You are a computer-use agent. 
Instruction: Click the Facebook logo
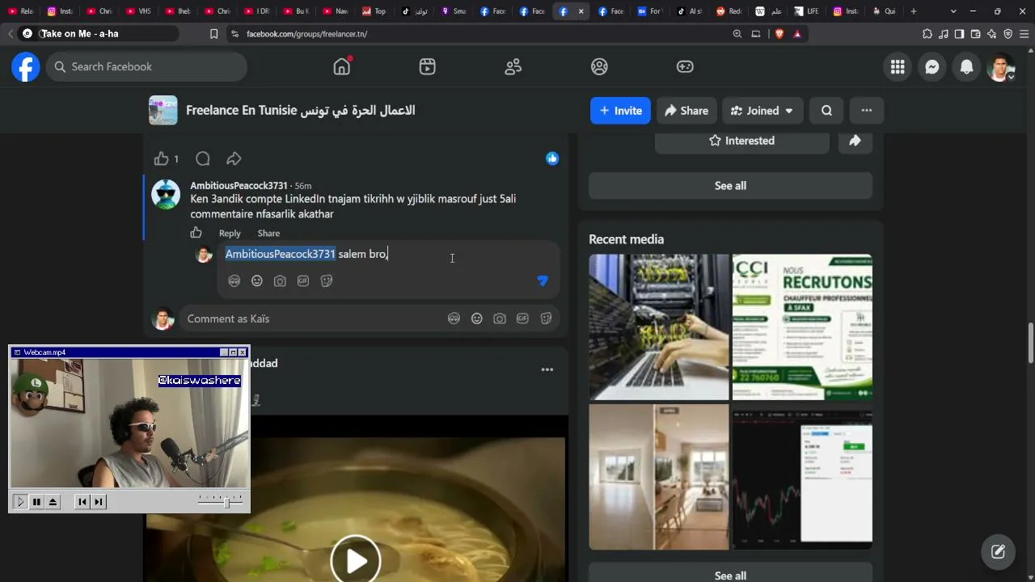click(26, 67)
